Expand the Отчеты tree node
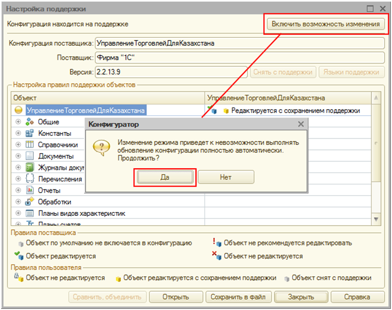The height and width of the screenshot is (310, 392). pos(18,190)
